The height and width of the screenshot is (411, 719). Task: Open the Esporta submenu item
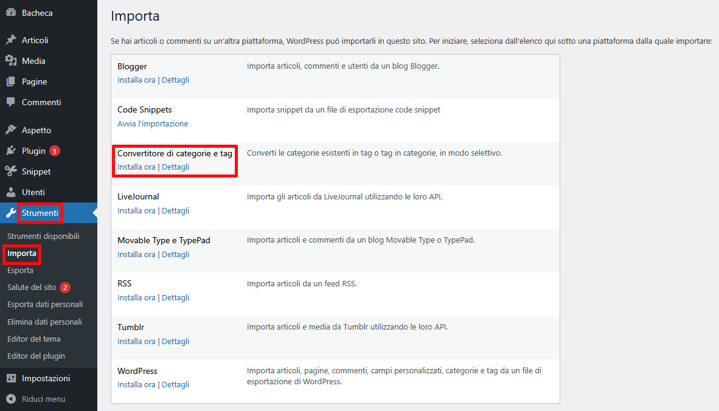pos(20,271)
